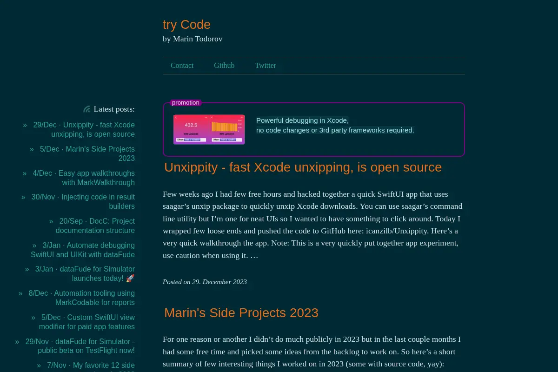Open sidebar post DocC: Project documentation structure

tap(95, 226)
